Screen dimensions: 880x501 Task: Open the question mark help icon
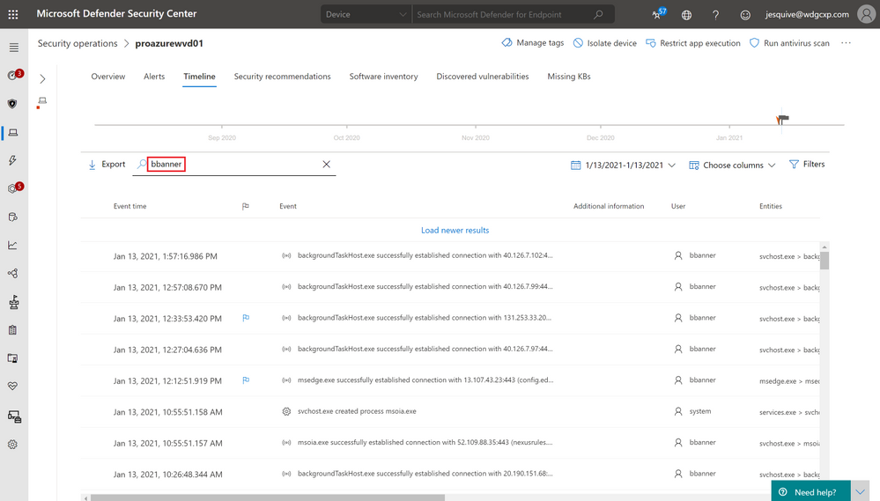[715, 15]
